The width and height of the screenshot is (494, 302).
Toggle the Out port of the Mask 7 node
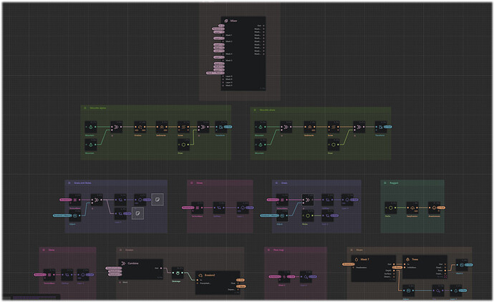click(x=394, y=264)
